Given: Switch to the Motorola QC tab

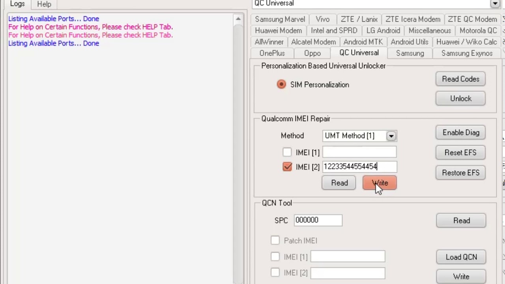Looking at the screenshot, I should pyautogui.click(x=478, y=31).
